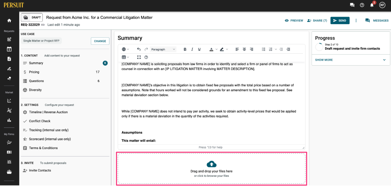Go to Home in the sidebar
The height and width of the screenshot is (186, 391).
pyautogui.click(x=9, y=21)
